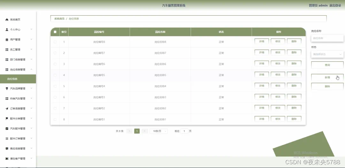Screen dimensions: 345x168
Task: Click the cell reading 岗位名称1
Action: pyautogui.click(x=160, y=119)
